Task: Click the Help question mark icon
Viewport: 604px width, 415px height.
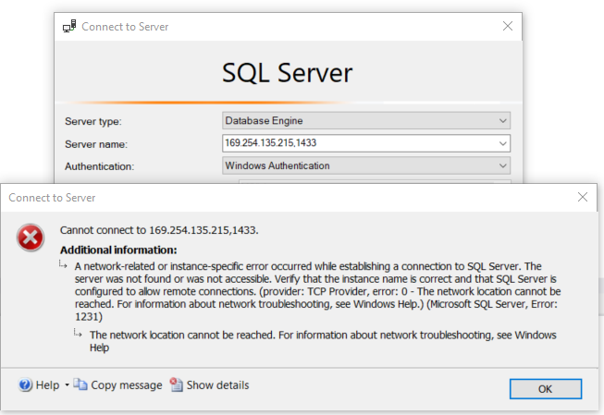Action: click(x=25, y=384)
